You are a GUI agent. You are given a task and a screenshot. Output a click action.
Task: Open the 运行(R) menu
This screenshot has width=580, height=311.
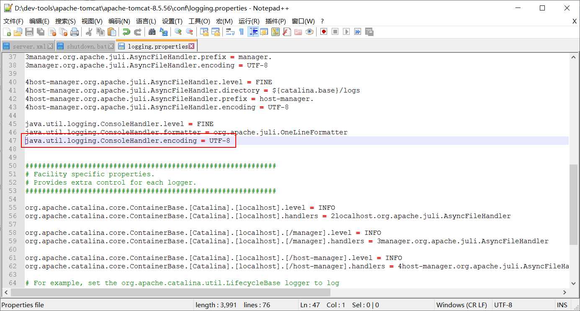249,21
